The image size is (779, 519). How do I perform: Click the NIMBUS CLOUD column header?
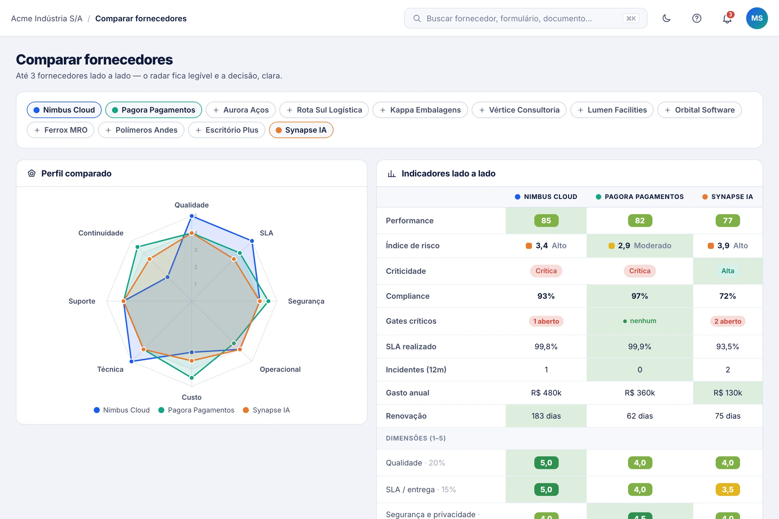(546, 197)
